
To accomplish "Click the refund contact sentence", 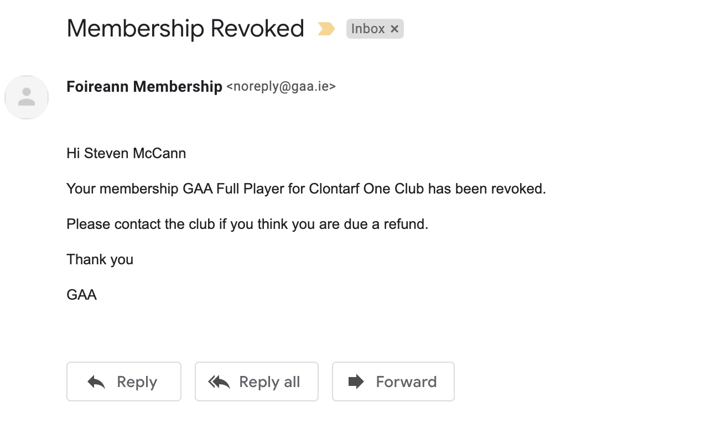I will 247,224.
